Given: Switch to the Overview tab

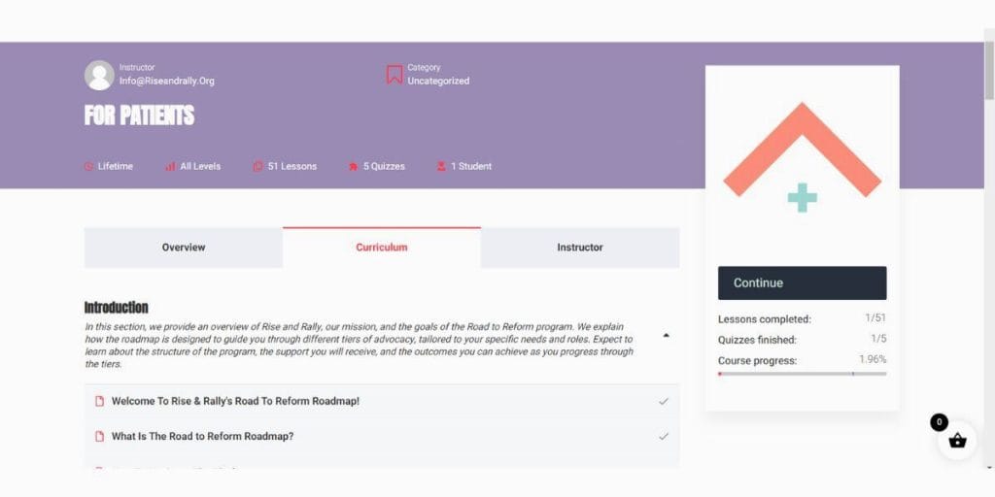Looking at the screenshot, I should (184, 248).
